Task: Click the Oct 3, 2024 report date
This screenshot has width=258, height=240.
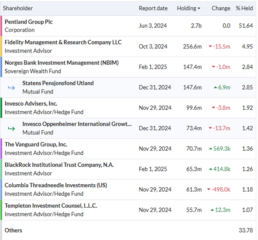Action: pyautogui.click(x=153, y=47)
